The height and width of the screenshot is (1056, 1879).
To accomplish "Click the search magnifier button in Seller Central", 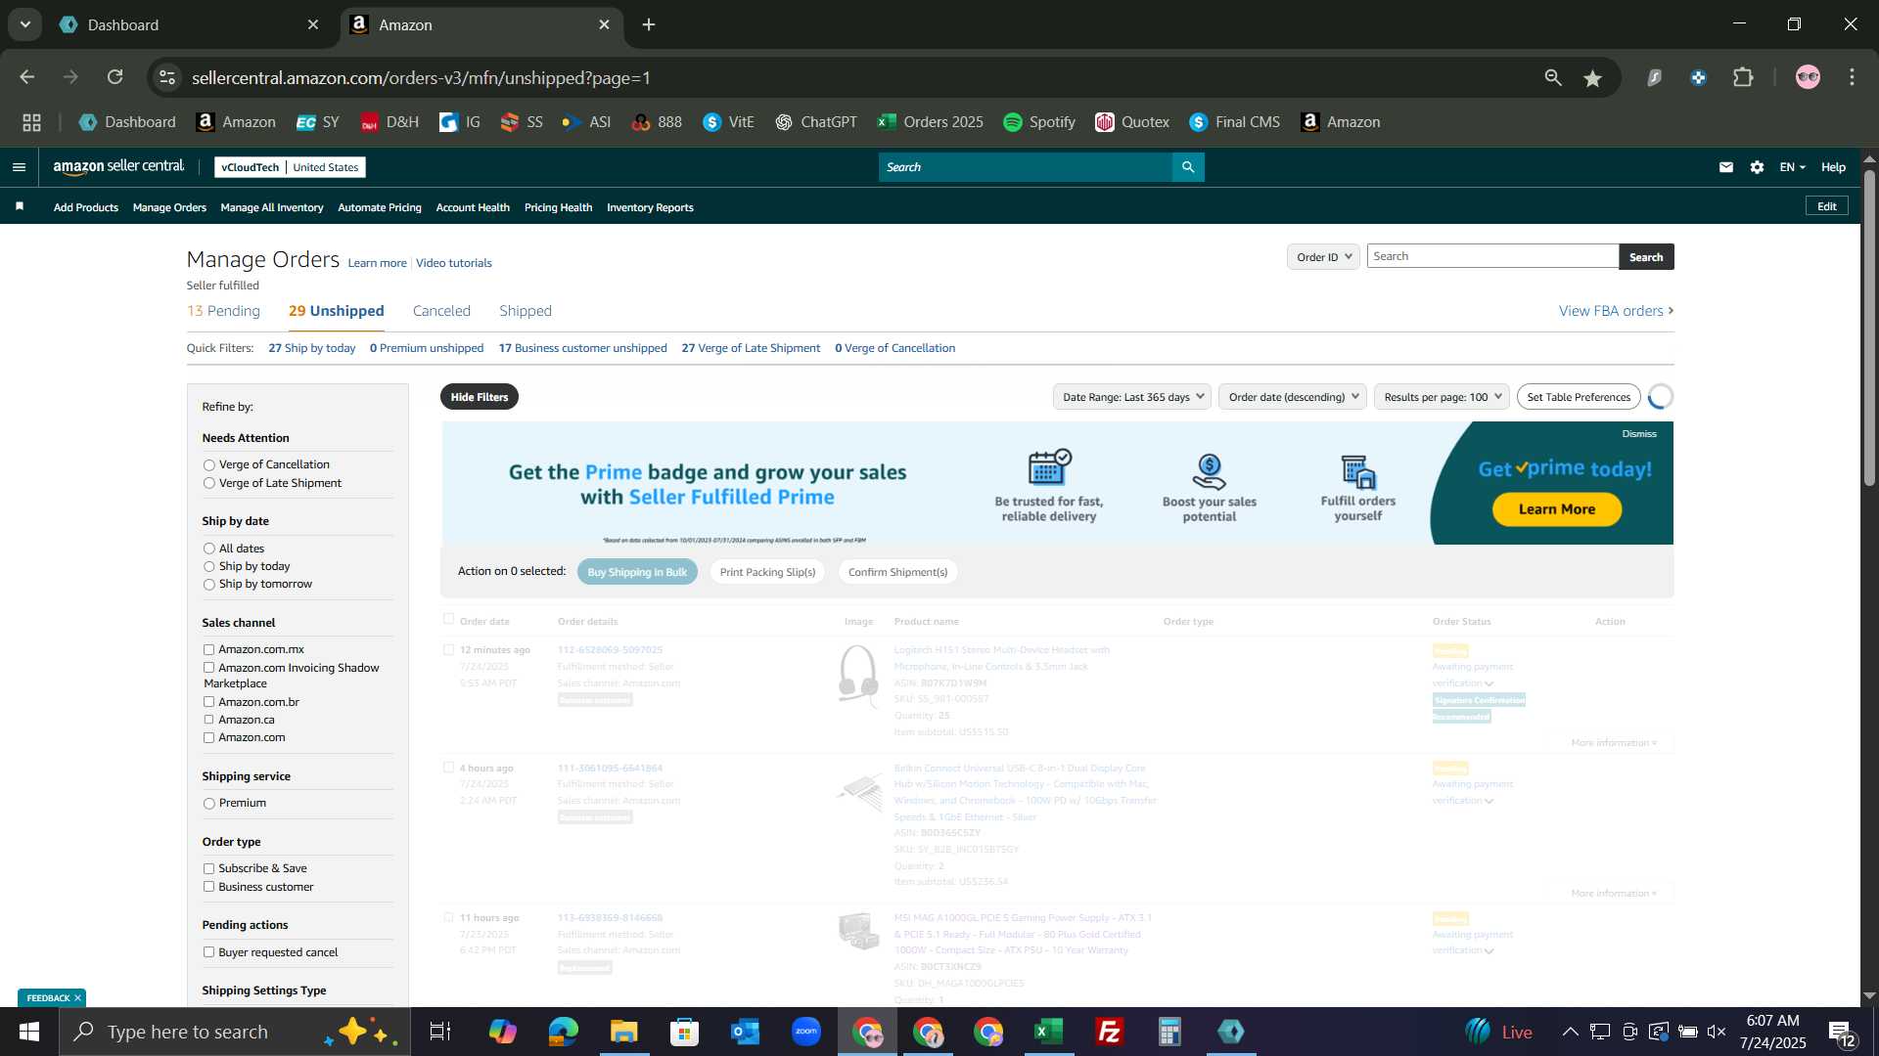I will pyautogui.click(x=1188, y=167).
